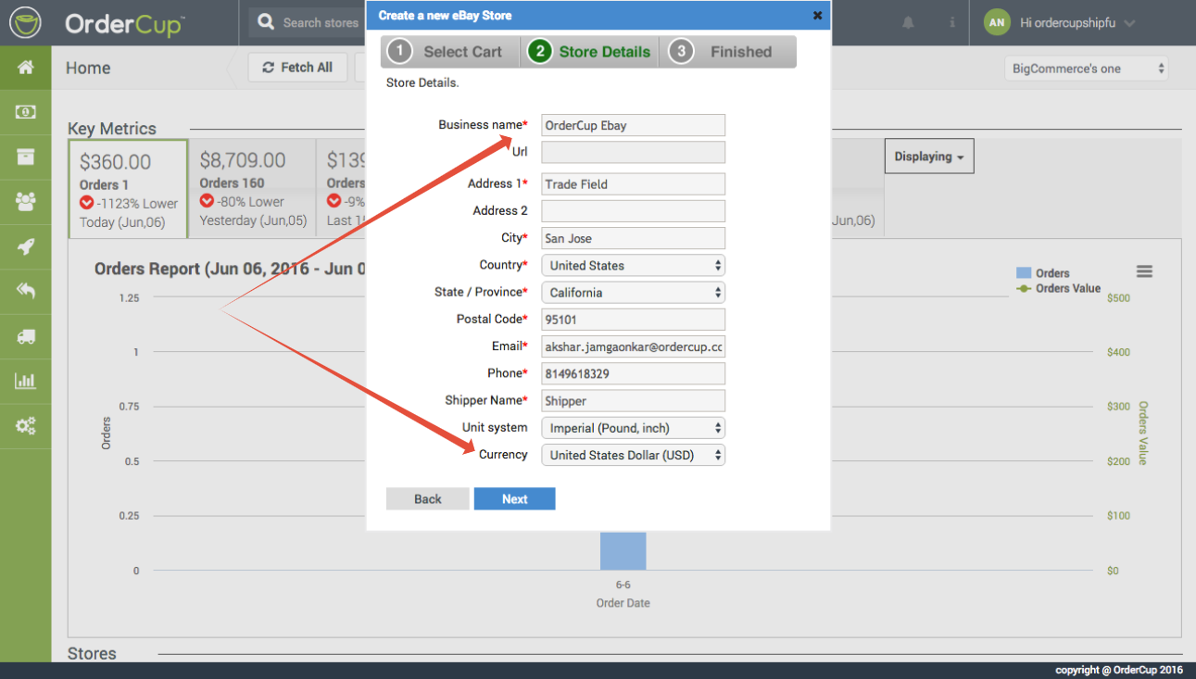Open the Currency dropdown
This screenshot has height=679, width=1196.
pos(633,455)
